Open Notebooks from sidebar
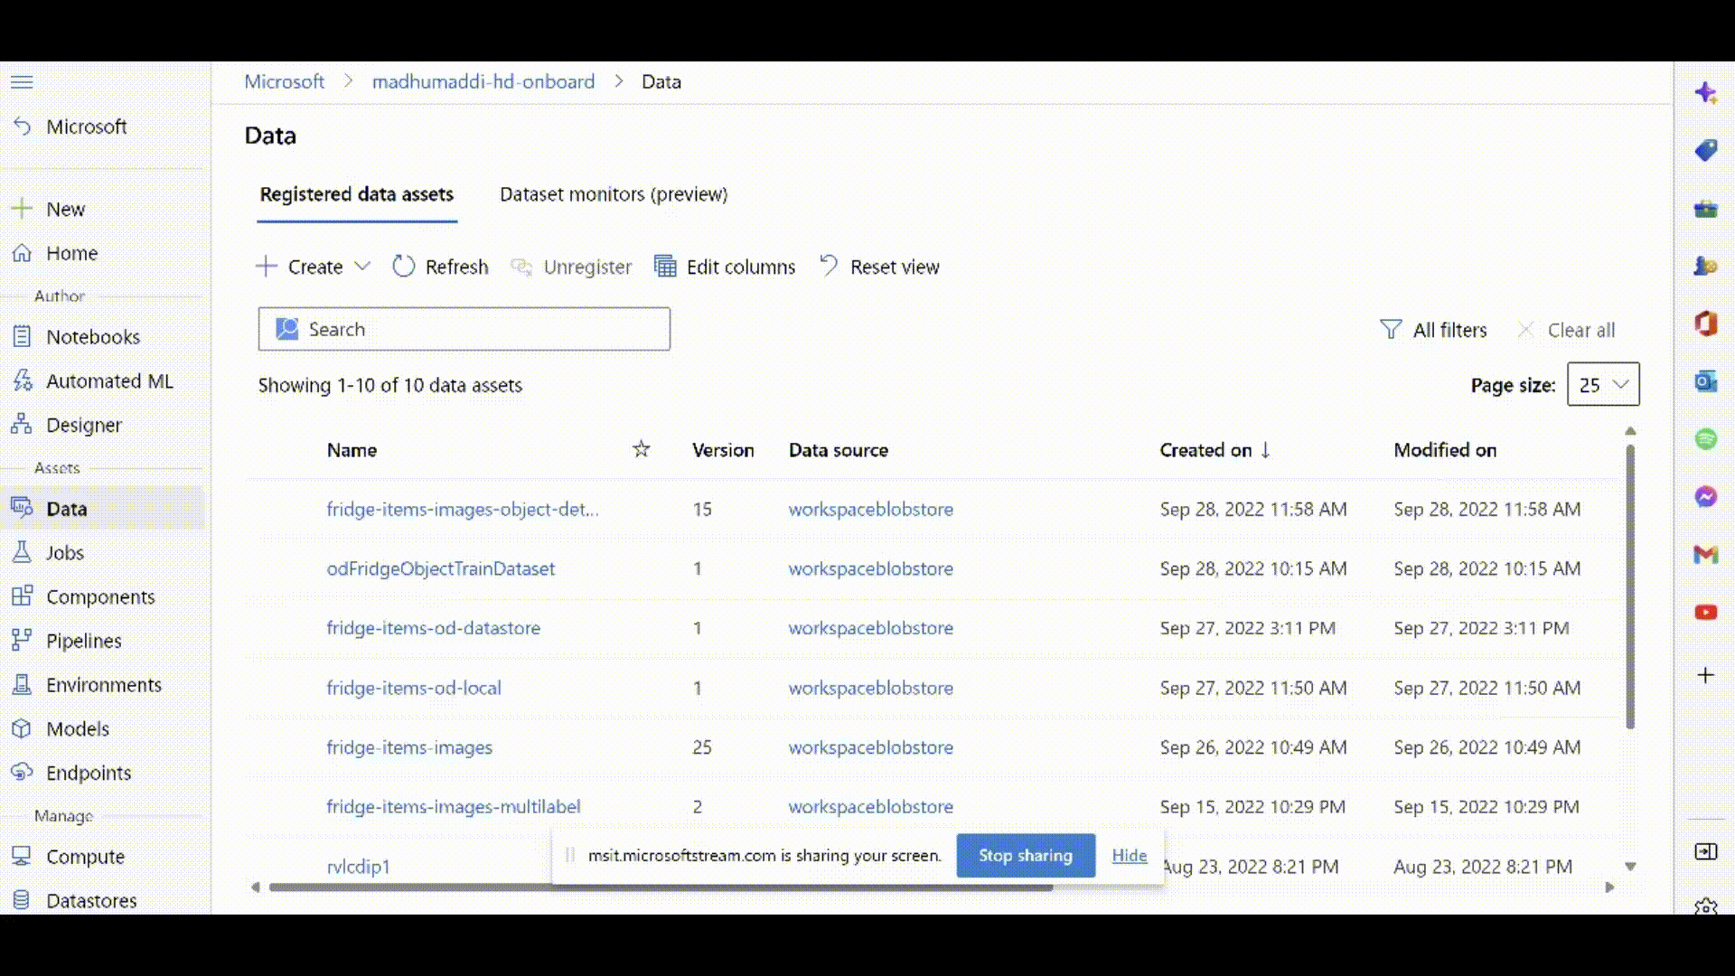The height and width of the screenshot is (976, 1735). click(93, 336)
